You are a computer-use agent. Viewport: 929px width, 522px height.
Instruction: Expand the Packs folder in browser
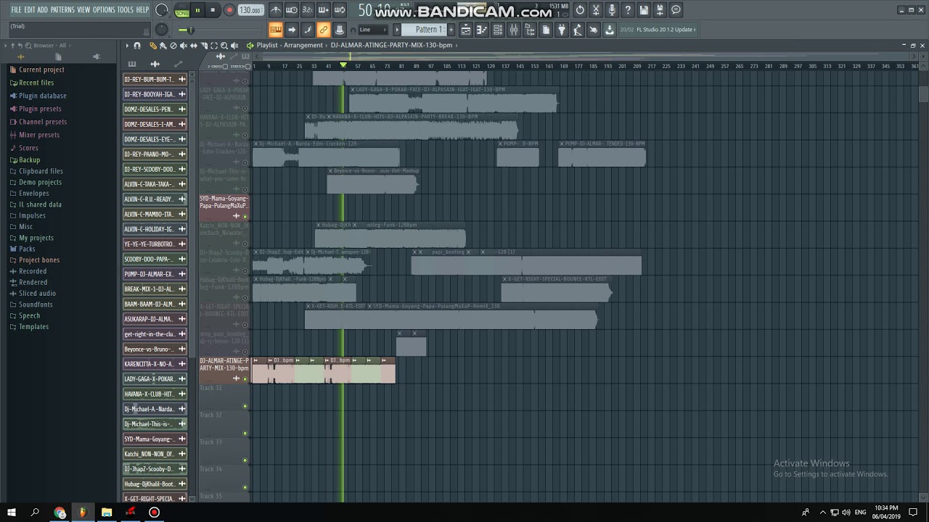[x=27, y=249]
